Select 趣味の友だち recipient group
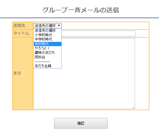The width and height of the screenshot is (159, 132). point(47,53)
